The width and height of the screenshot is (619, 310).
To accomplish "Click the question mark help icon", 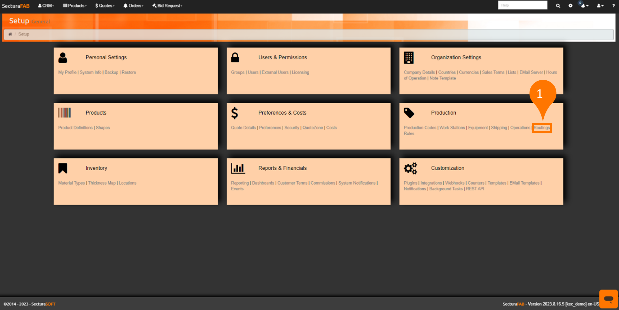I will pos(613,6).
